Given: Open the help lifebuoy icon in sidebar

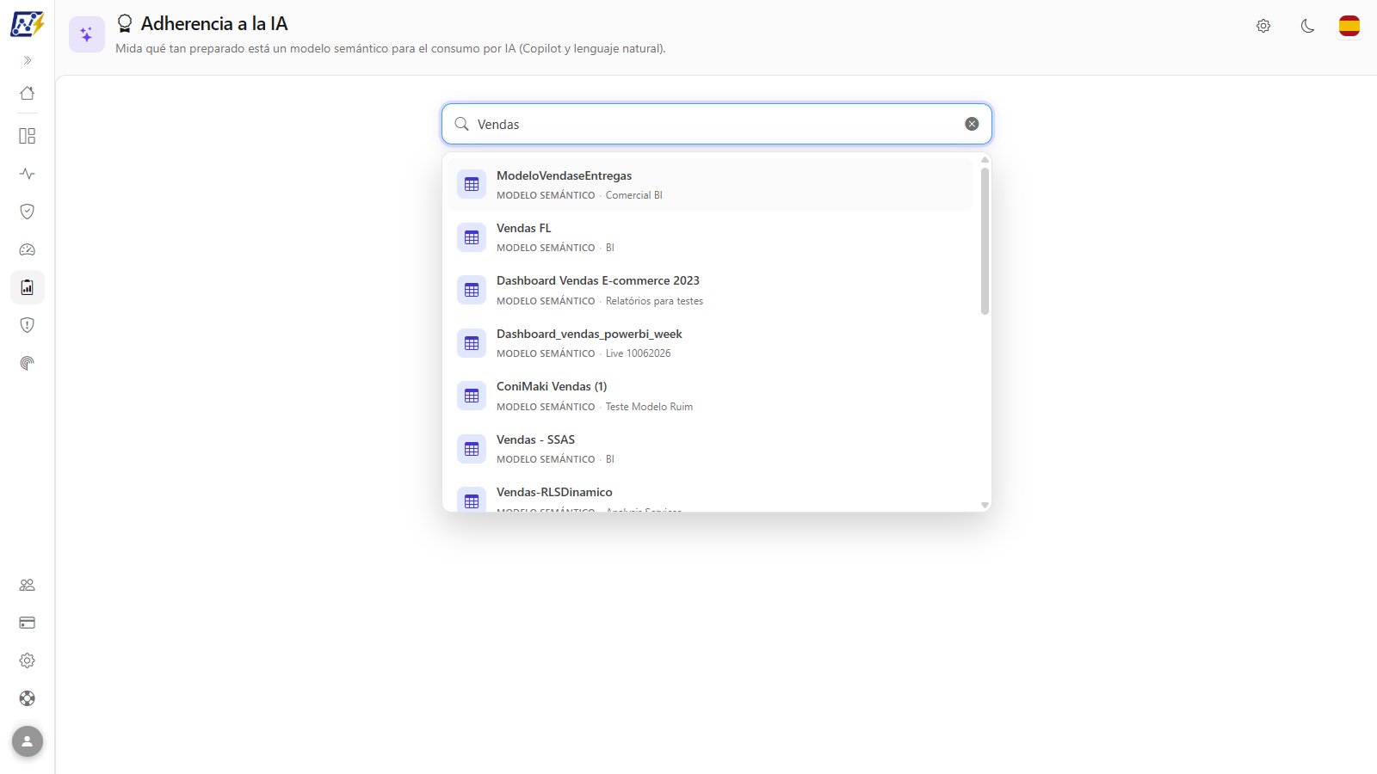Looking at the screenshot, I should pyautogui.click(x=28, y=698).
